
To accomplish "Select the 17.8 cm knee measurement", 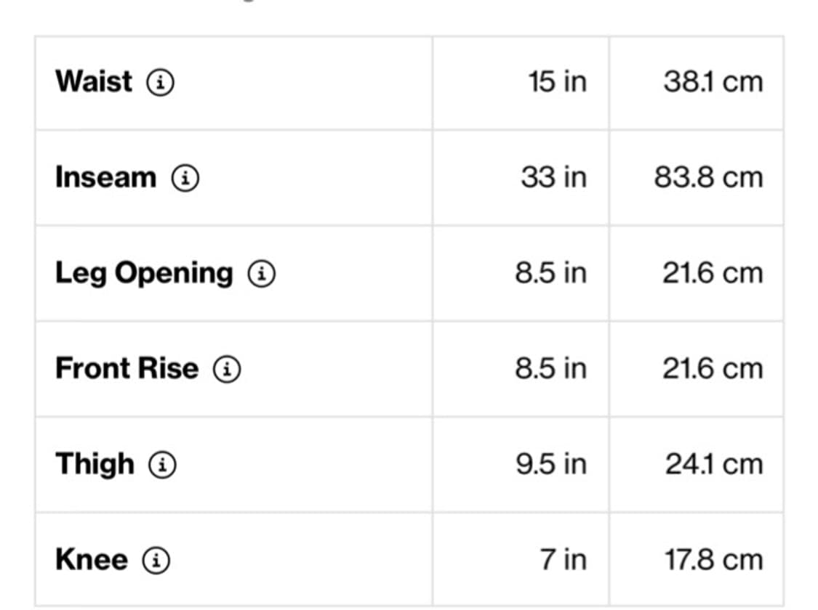I will coord(713,560).
